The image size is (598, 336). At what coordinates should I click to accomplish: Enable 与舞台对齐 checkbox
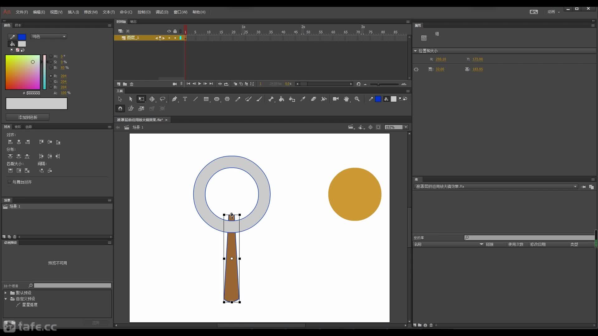(9, 182)
